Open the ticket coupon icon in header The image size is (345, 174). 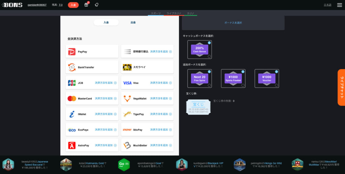coord(96,5)
